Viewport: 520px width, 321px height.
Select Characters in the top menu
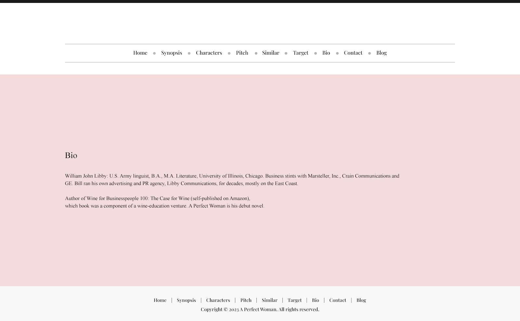point(209,53)
